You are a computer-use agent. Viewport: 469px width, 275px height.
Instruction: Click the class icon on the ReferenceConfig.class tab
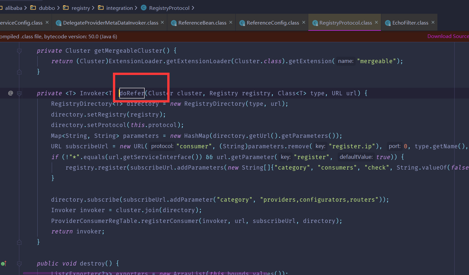pyautogui.click(x=242, y=23)
